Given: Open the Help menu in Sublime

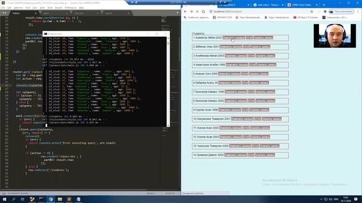Looking at the screenshot, I should (81, 8).
